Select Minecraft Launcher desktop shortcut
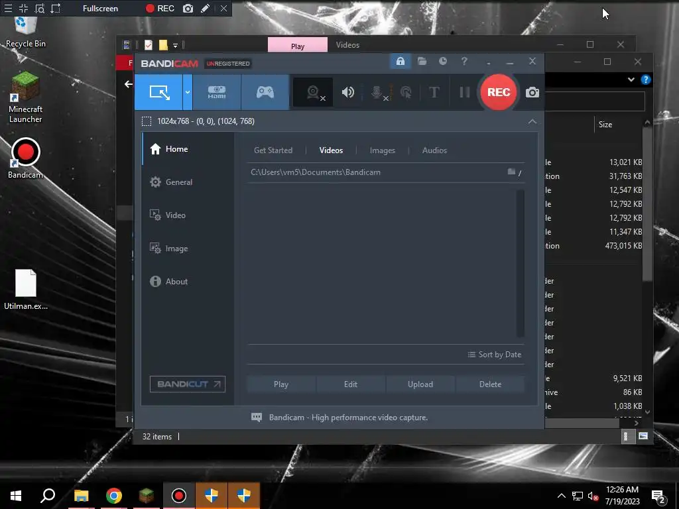Viewport: 679px width, 509px height. (x=26, y=98)
